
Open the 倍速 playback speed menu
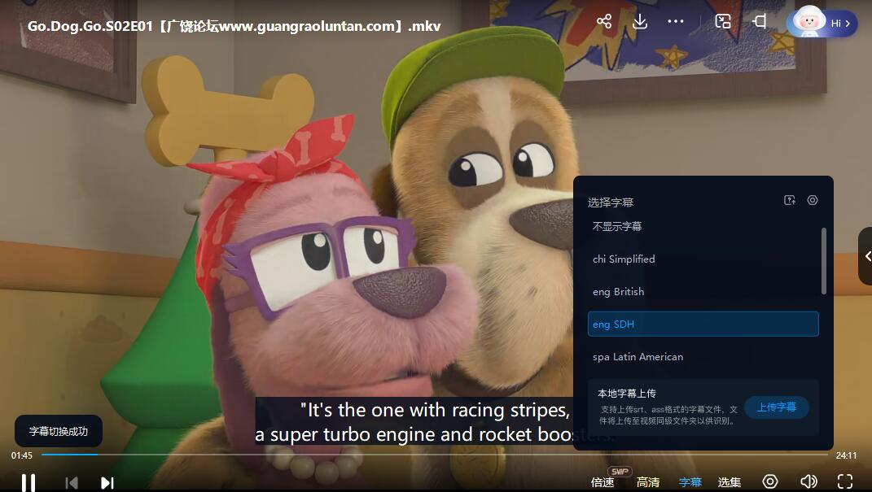click(603, 482)
